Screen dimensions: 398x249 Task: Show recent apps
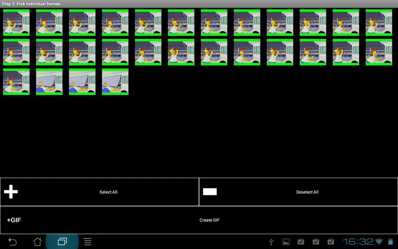[62, 241]
